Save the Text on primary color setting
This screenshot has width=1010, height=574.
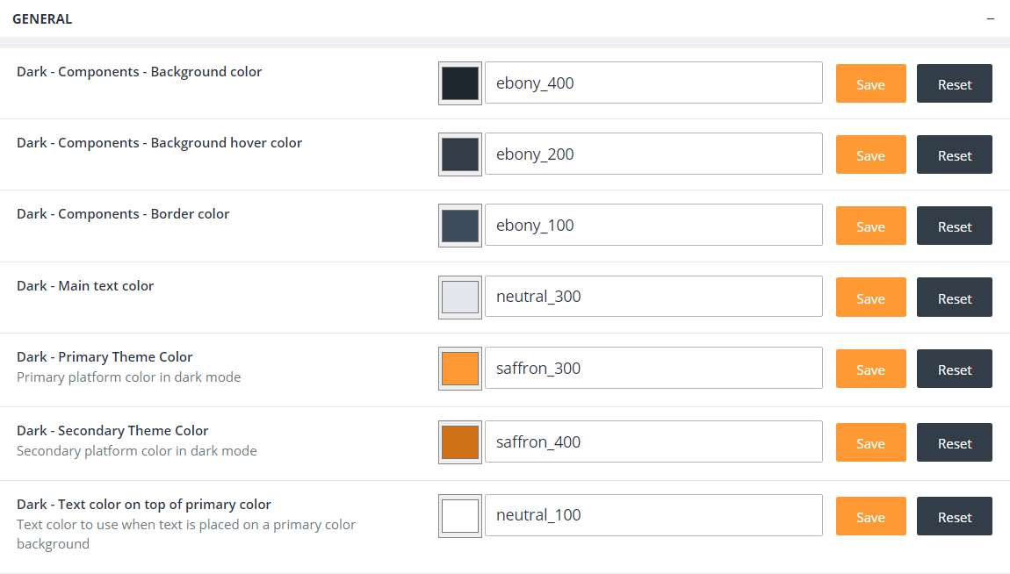[x=870, y=517]
